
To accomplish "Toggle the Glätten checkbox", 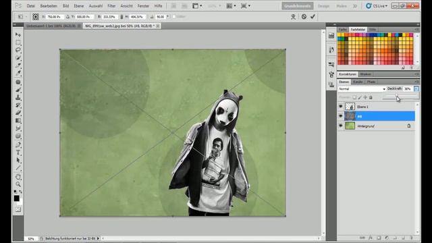I will 174,17.
